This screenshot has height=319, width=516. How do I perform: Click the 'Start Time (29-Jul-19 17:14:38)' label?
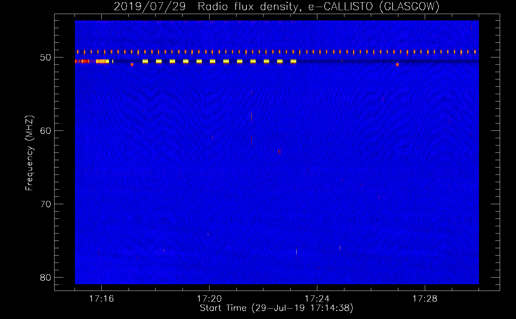[276, 308]
